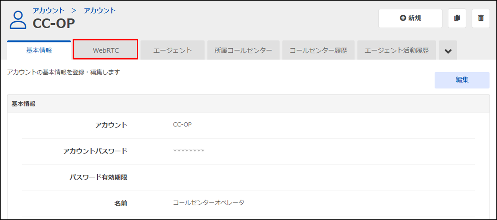Expand the more tabs chevron
497x220 pixels.
tap(448, 51)
